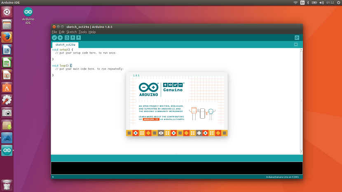Expand the tab options dropdown arrow

[296, 44]
